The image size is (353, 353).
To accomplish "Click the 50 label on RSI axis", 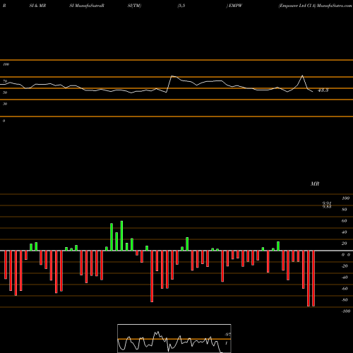I will click(5, 92).
